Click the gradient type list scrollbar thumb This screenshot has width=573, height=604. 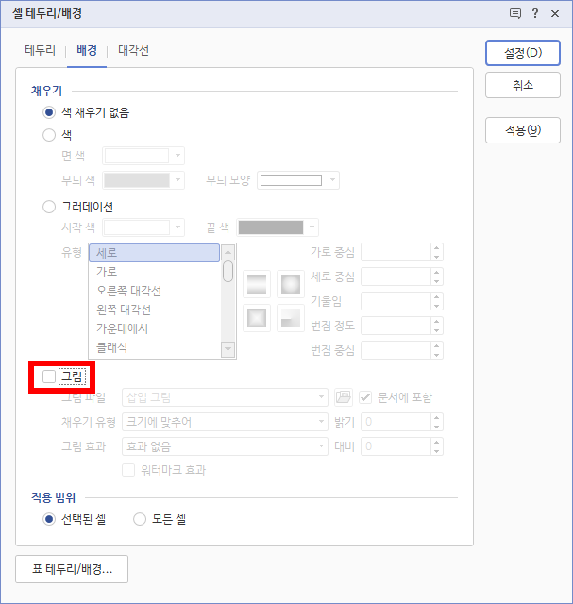tap(228, 271)
